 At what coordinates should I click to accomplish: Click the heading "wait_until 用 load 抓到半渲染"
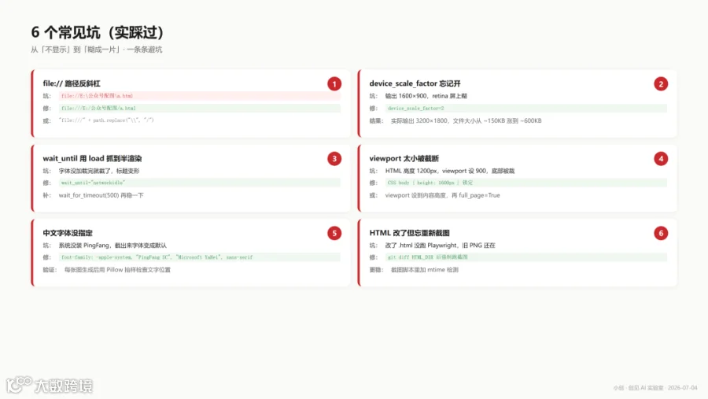point(92,159)
